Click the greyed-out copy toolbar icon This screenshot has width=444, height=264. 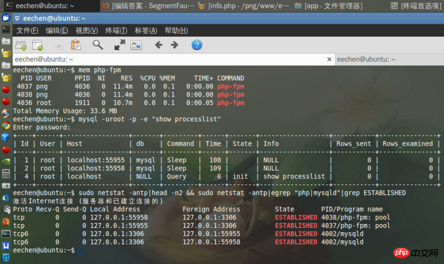tap(59, 45)
